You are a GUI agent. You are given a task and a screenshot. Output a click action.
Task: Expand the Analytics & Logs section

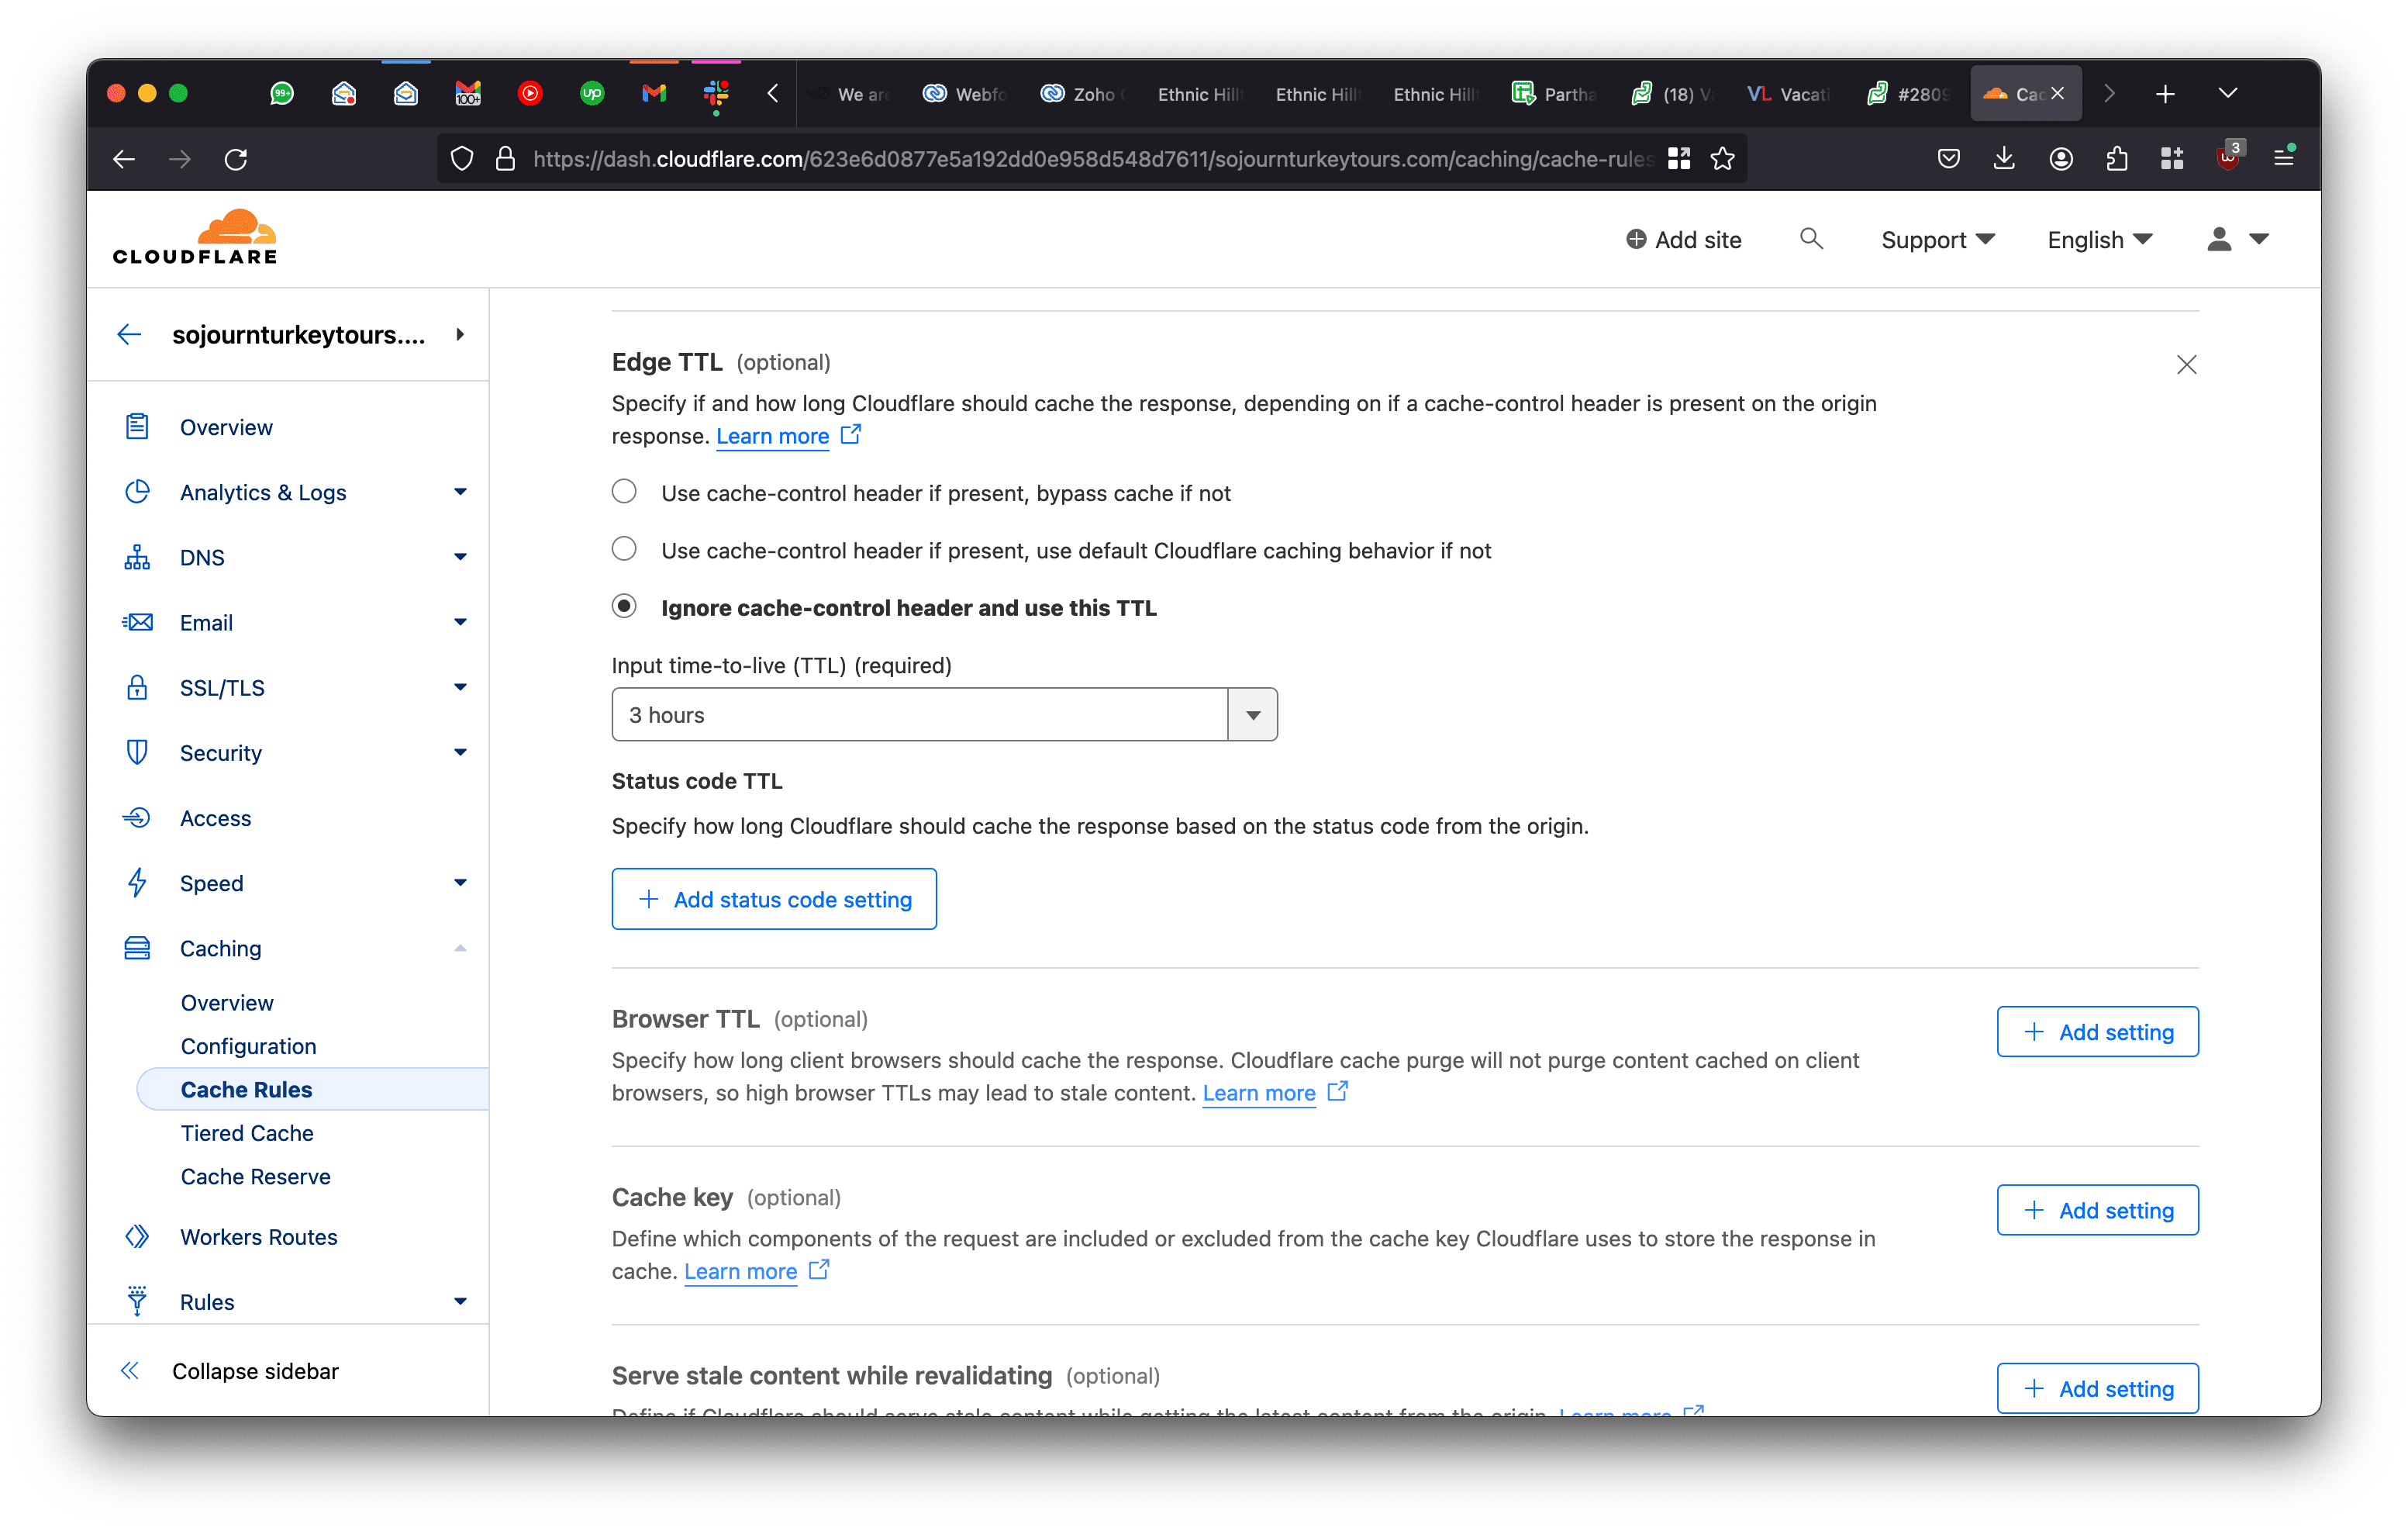pyautogui.click(x=263, y=492)
